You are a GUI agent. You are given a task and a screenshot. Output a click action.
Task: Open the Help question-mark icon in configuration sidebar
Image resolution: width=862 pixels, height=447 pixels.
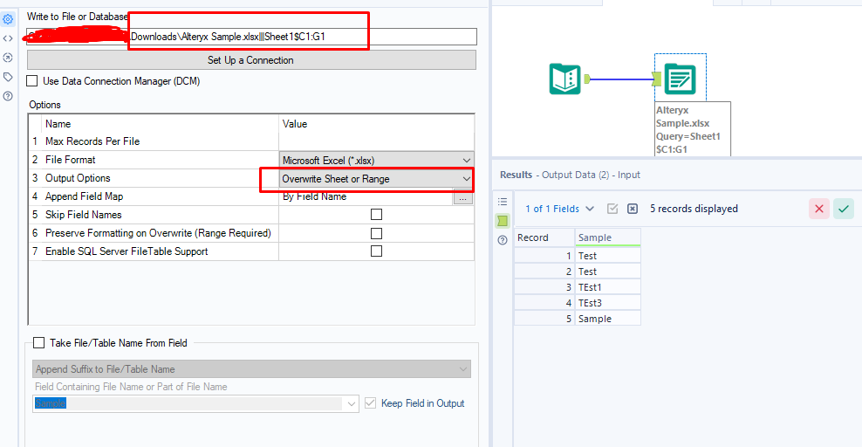click(x=8, y=96)
